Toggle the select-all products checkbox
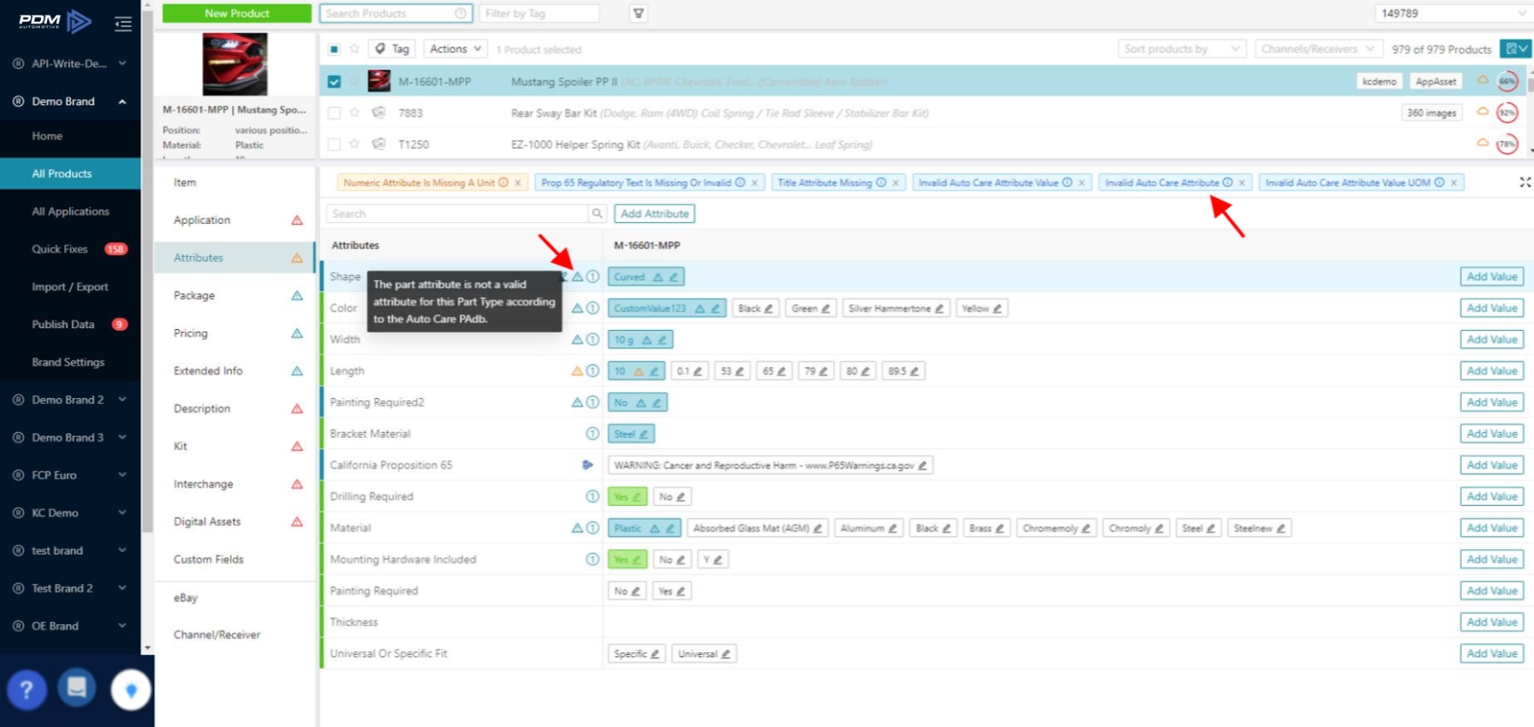 (x=335, y=49)
